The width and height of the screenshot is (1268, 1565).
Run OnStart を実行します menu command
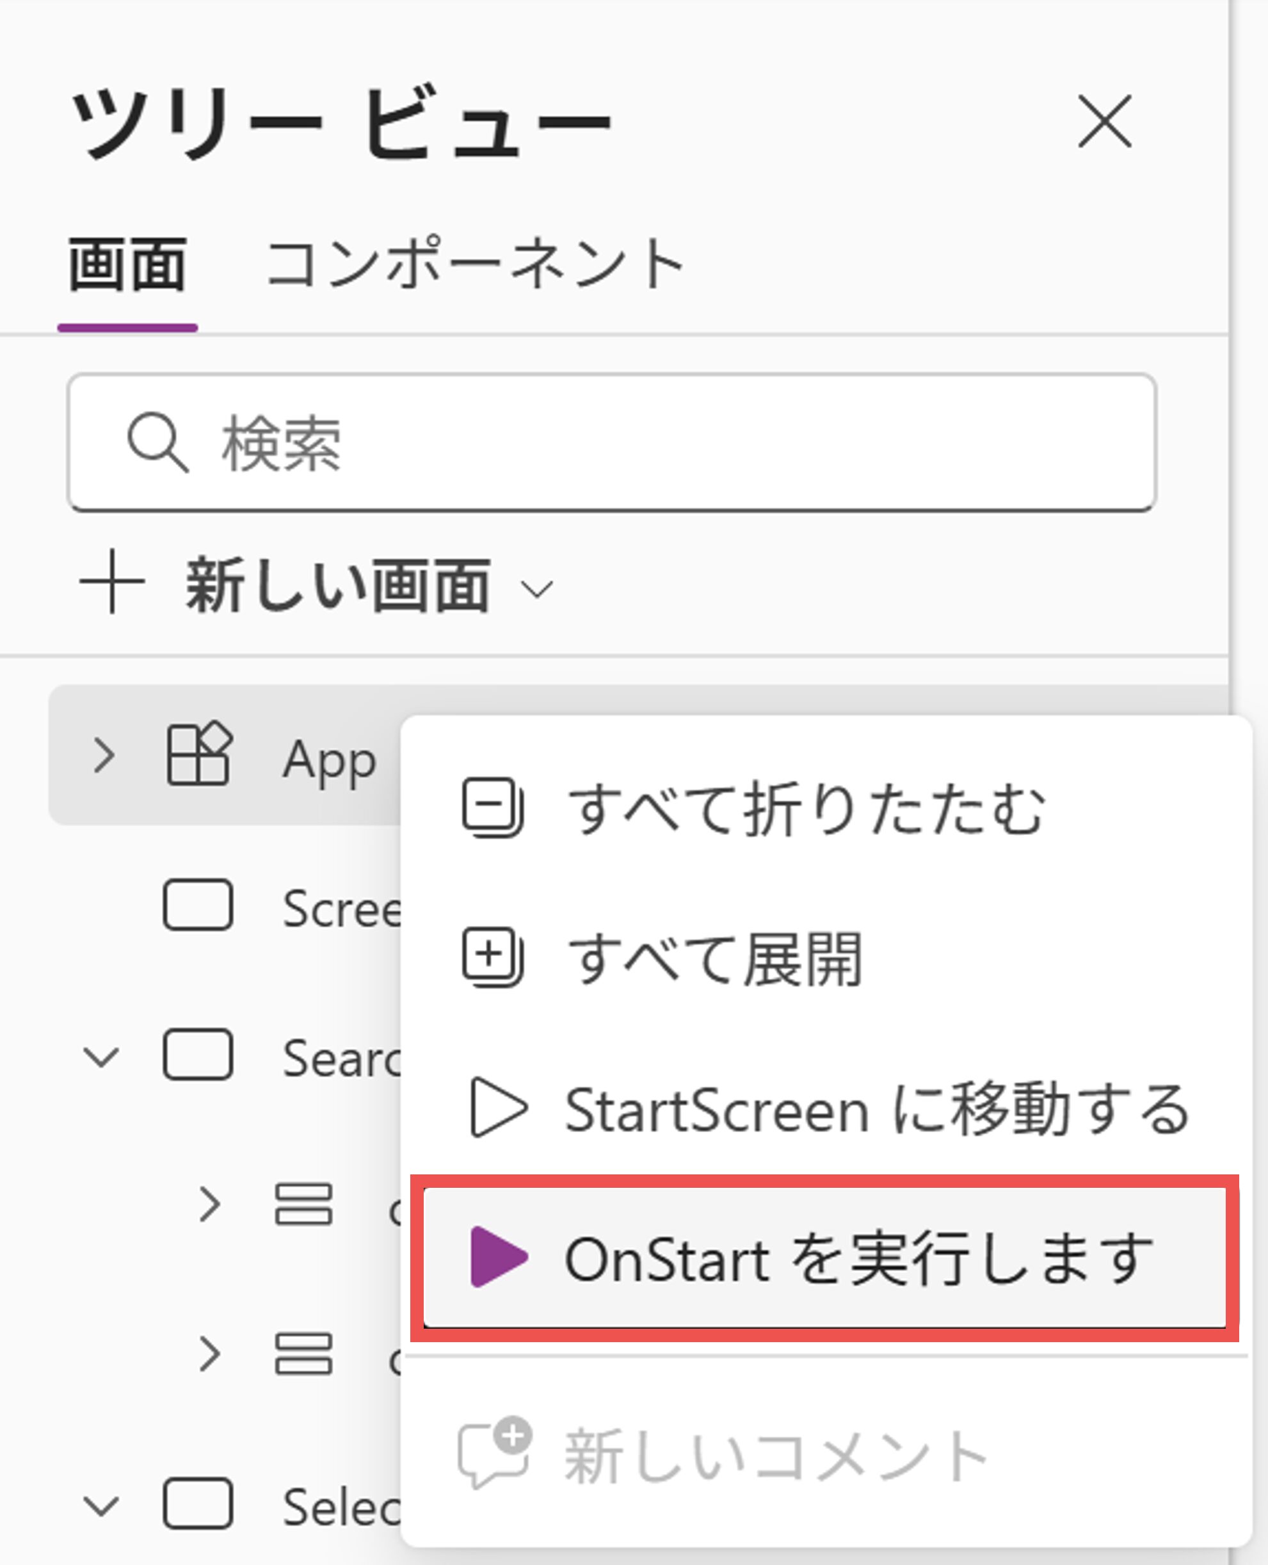[858, 1258]
